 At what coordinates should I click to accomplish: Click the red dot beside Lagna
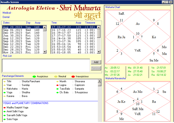pyautogui.click(x=57, y=85)
